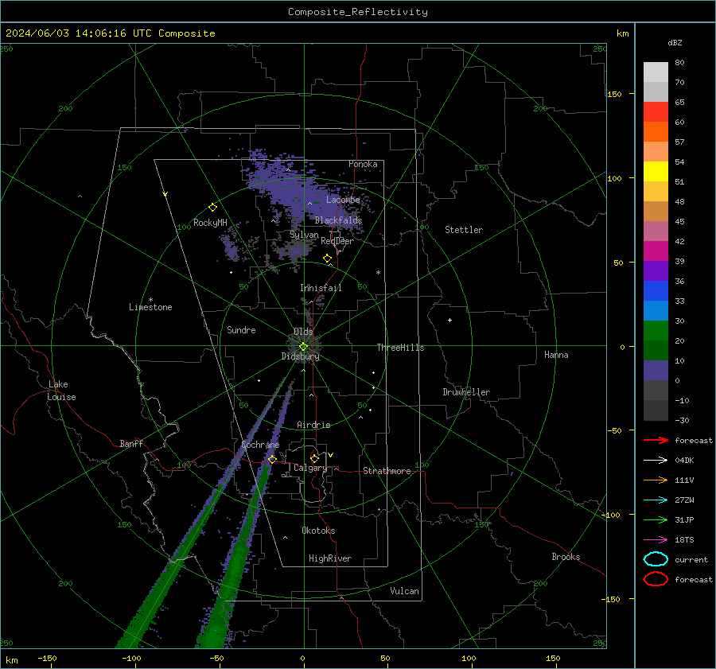Click the Ponoka city label
The height and width of the screenshot is (669, 716).
[x=363, y=164]
